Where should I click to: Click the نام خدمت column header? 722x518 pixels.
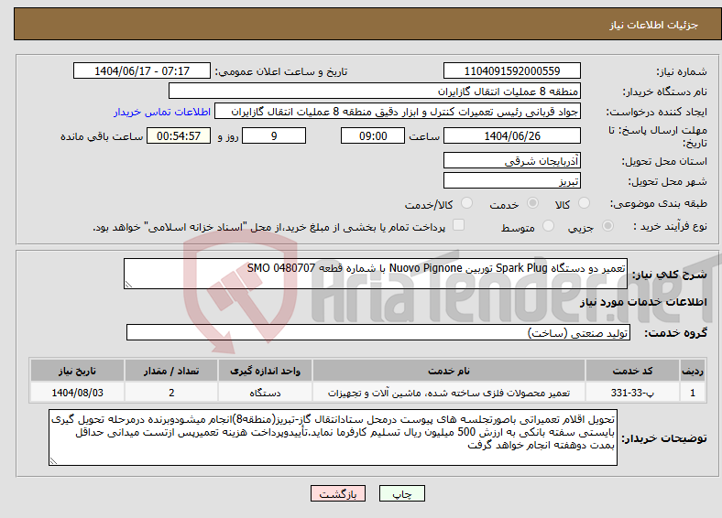coord(448,371)
